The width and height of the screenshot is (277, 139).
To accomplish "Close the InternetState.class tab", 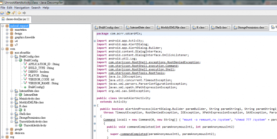I will (x=152, y=28).
